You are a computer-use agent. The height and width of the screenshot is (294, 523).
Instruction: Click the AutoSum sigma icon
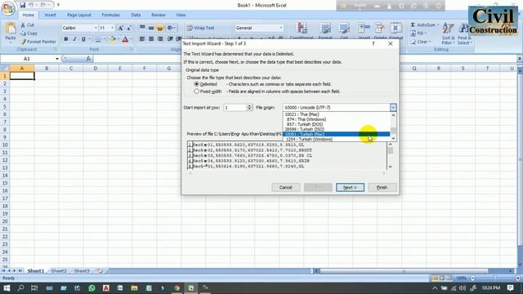[x=413, y=25]
